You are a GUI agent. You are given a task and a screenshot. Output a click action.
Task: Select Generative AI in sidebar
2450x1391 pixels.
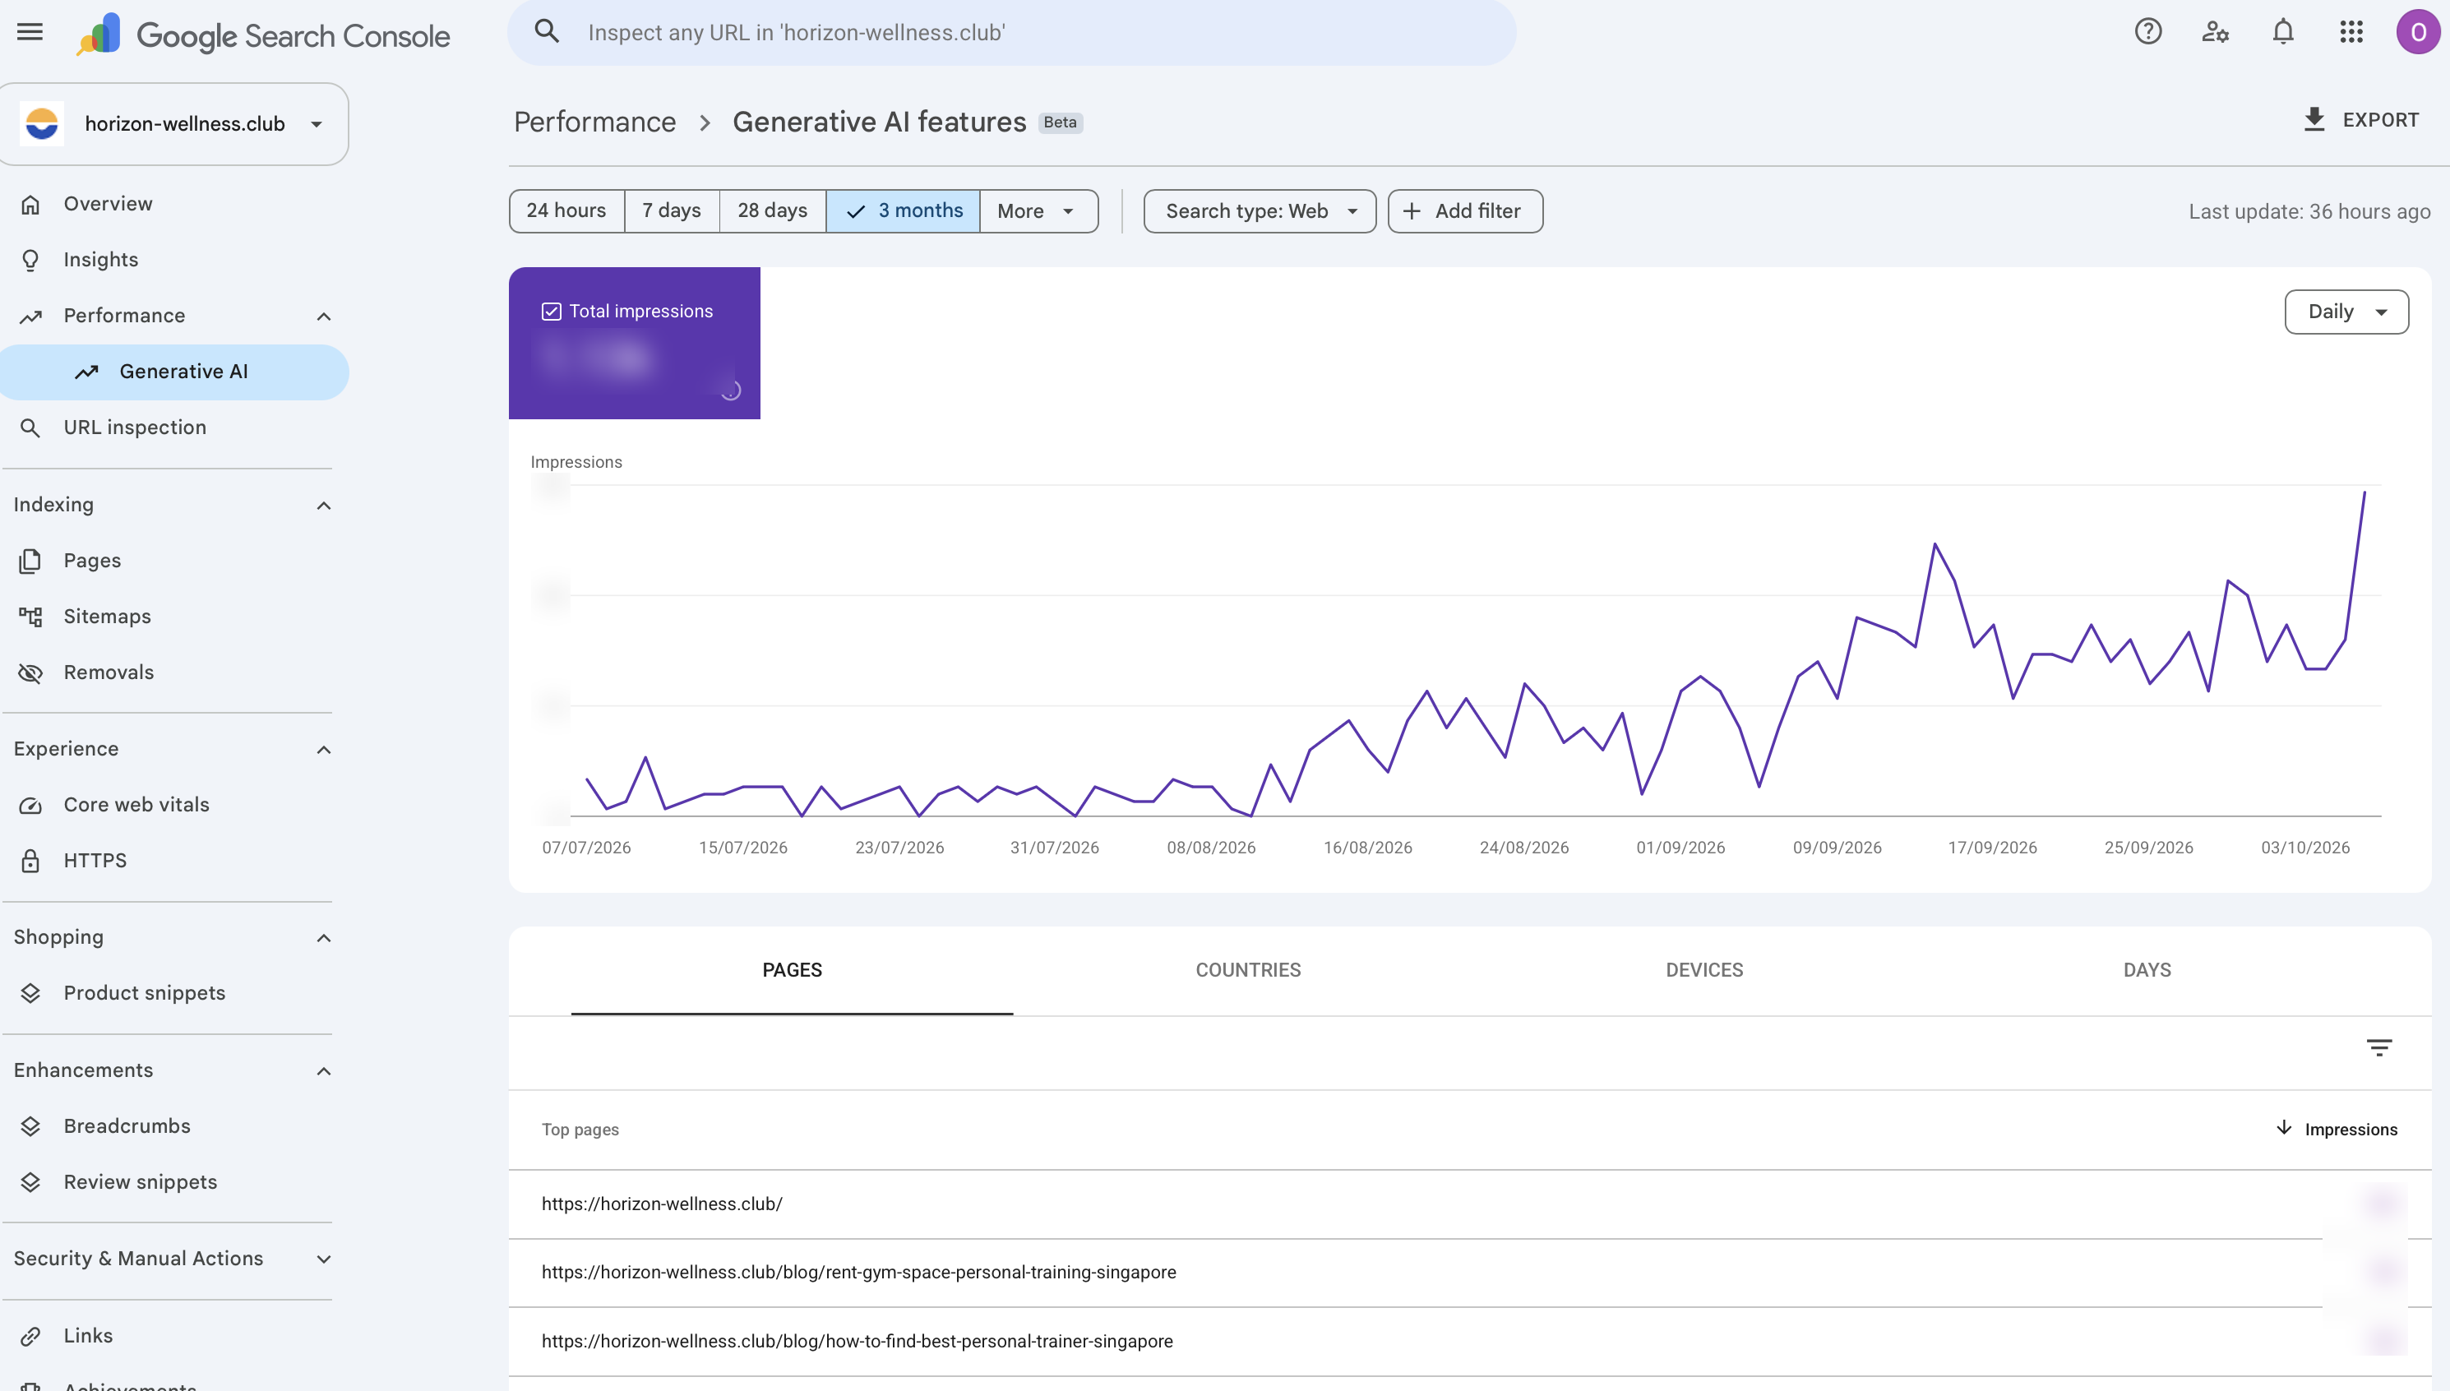[173, 372]
